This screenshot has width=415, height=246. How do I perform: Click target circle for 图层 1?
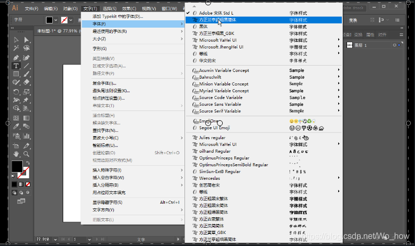(395, 45)
